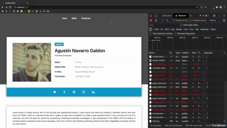The height and width of the screenshot is (128, 227).
Task: Go to the Inicio page link
Action: (65, 18)
